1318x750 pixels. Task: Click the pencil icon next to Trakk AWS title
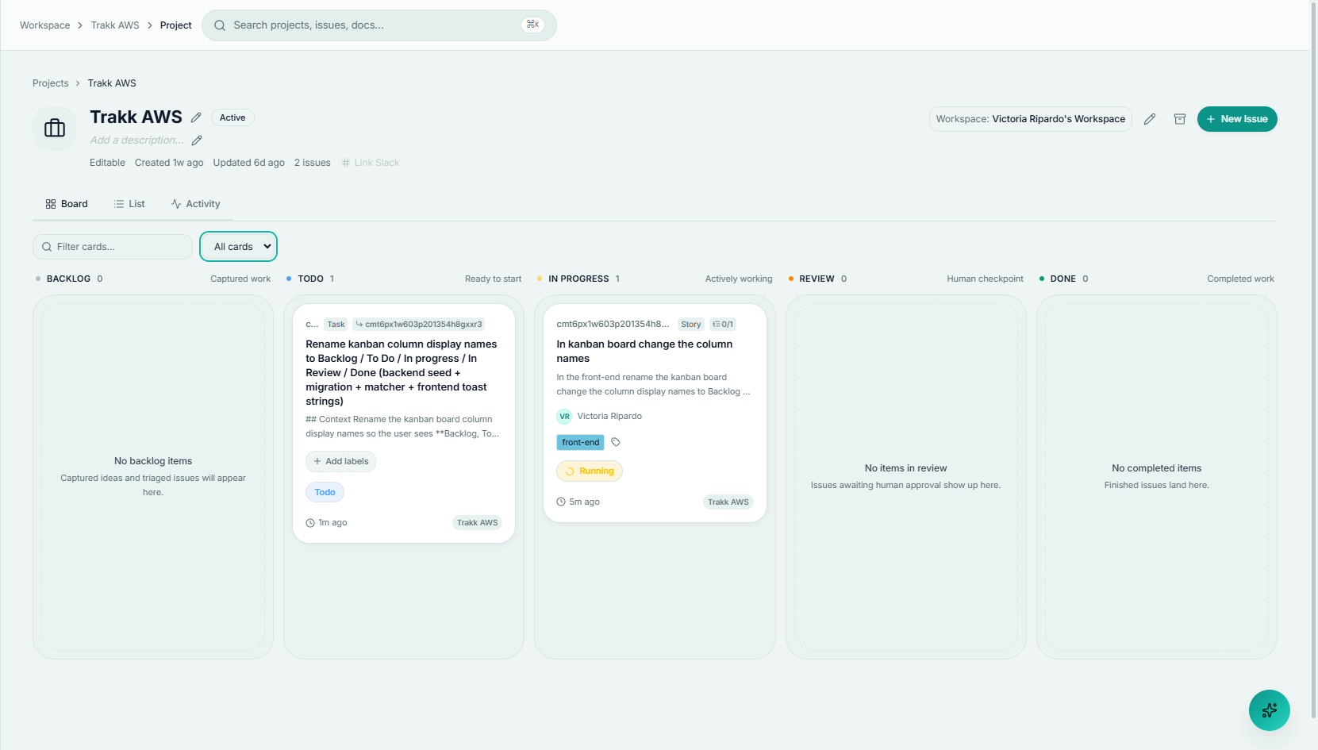click(x=196, y=117)
